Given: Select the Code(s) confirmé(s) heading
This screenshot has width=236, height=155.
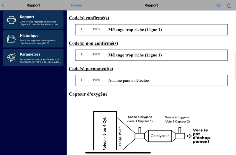Looking at the screenshot, I should click(x=89, y=18).
